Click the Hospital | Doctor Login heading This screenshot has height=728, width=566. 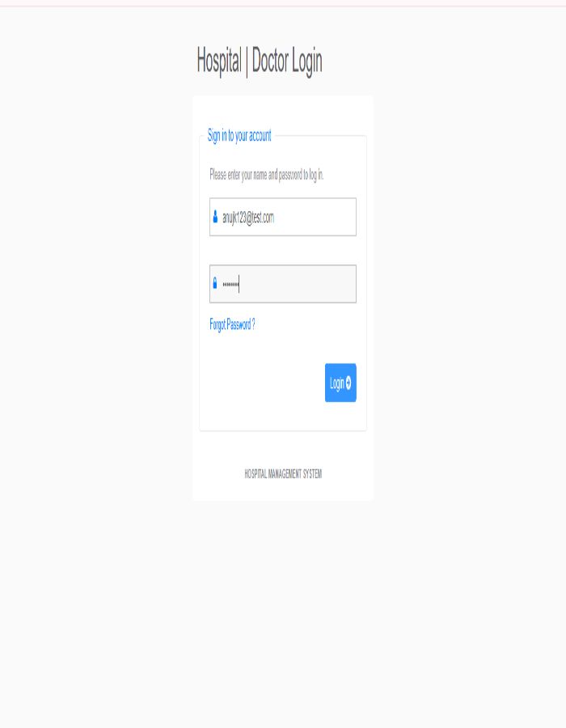pos(260,61)
